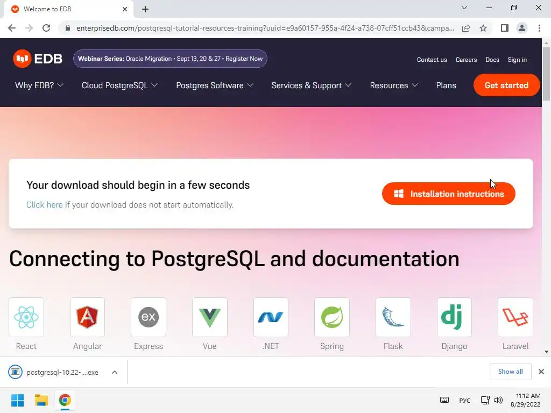The height and width of the screenshot is (413, 551).
Task: Open network settings tray icon
Action: click(x=485, y=400)
